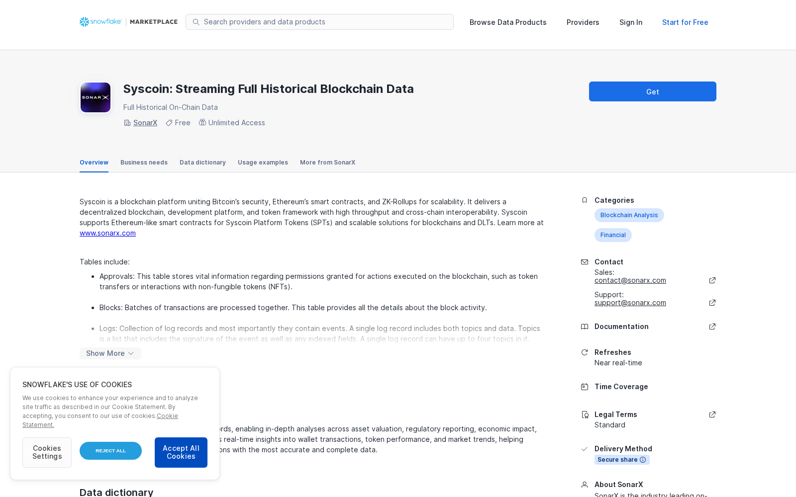796x497 pixels.
Task: Click the Time Coverage calendar icon
Action: (x=585, y=387)
